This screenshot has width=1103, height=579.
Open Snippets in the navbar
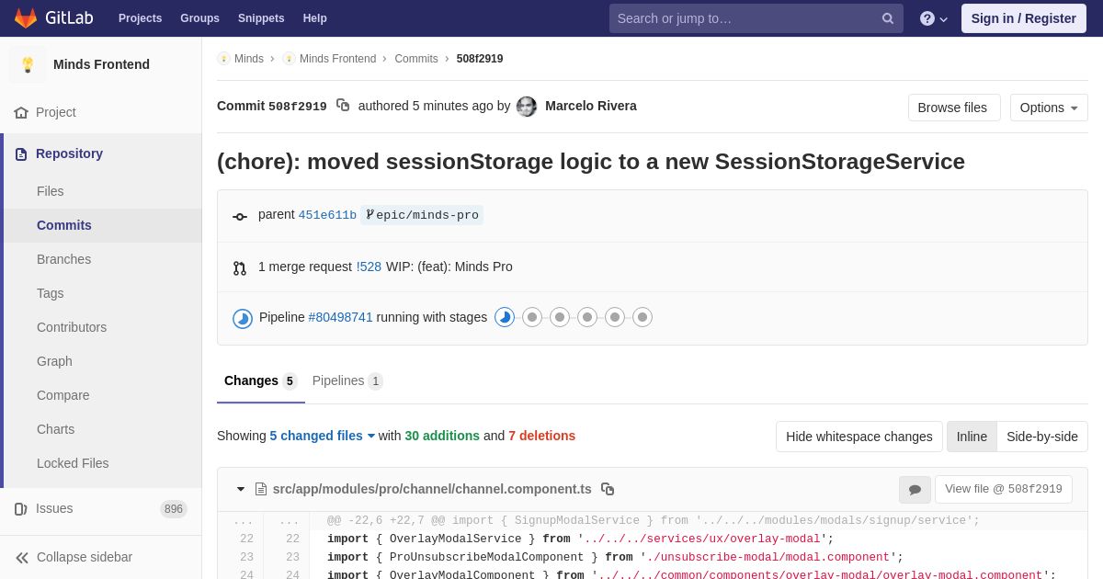pyautogui.click(x=261, y=18)
